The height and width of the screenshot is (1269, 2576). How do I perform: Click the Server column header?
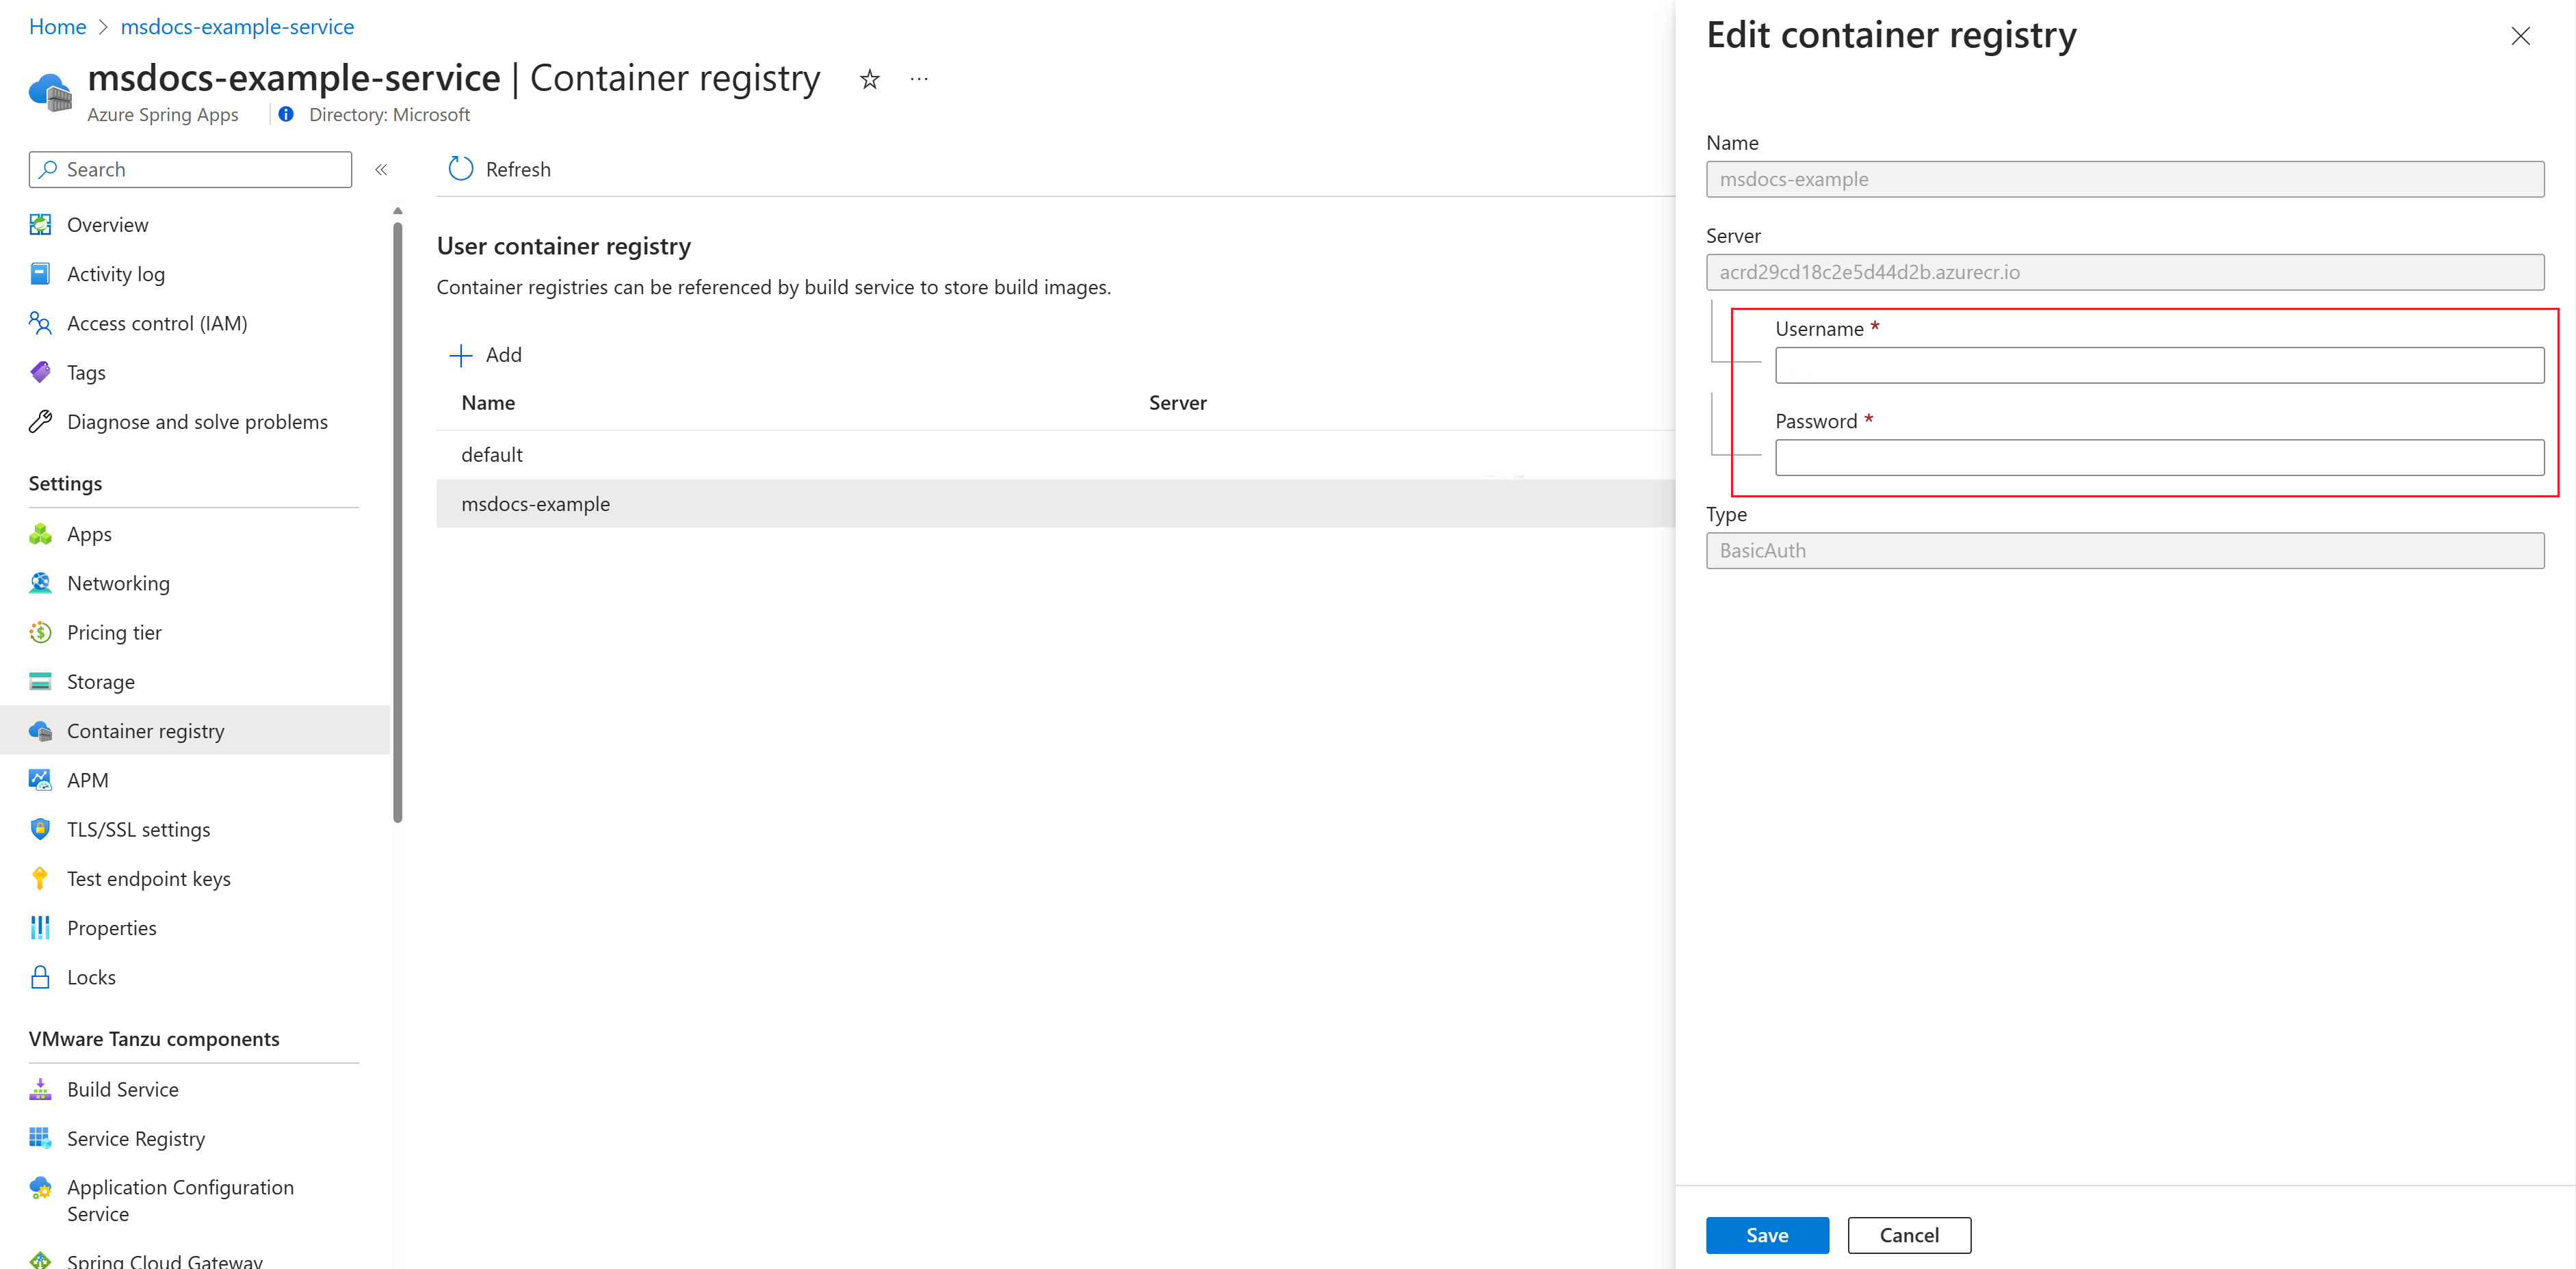1177,403
